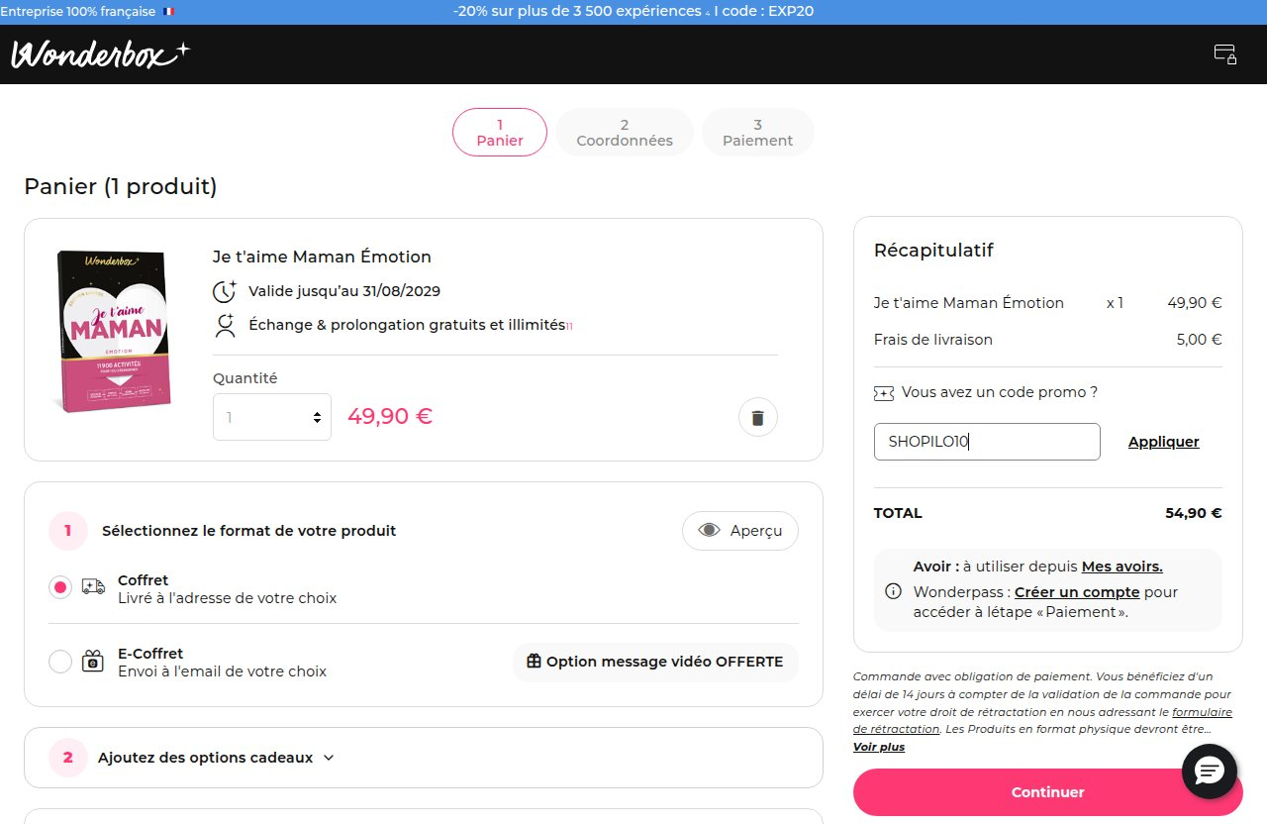This screenshot has height=824, width=1267.
Task: Click Option message vidéo OFFERTE button
Action: 655,662
